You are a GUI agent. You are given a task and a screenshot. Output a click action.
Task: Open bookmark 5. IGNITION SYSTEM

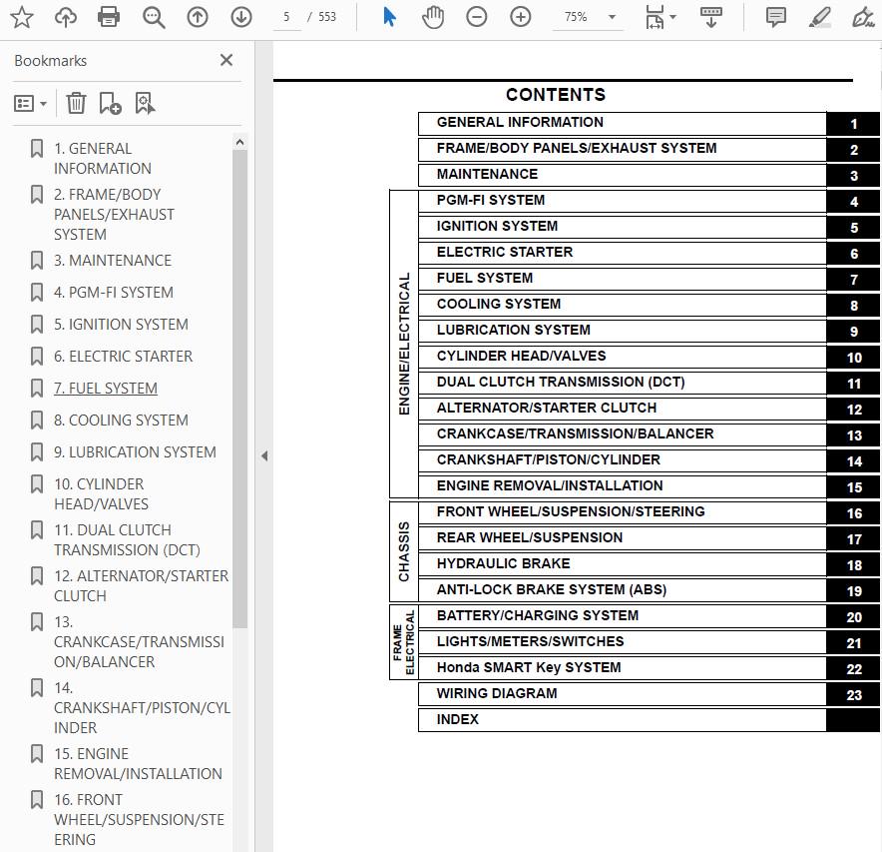click(x=121, y=325)
